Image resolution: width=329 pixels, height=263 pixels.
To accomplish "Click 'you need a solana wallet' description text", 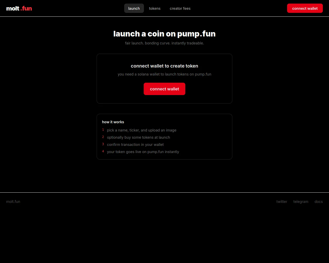I will pyautogui.click(x=164, y=74).
